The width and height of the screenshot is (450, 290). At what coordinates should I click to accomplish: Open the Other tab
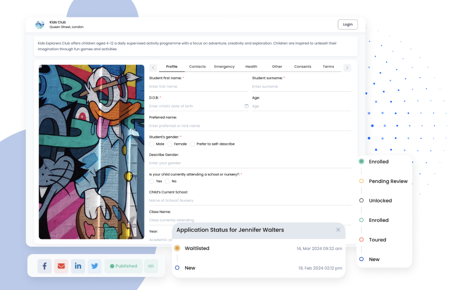pyautogui.click(x=277, y=67)
